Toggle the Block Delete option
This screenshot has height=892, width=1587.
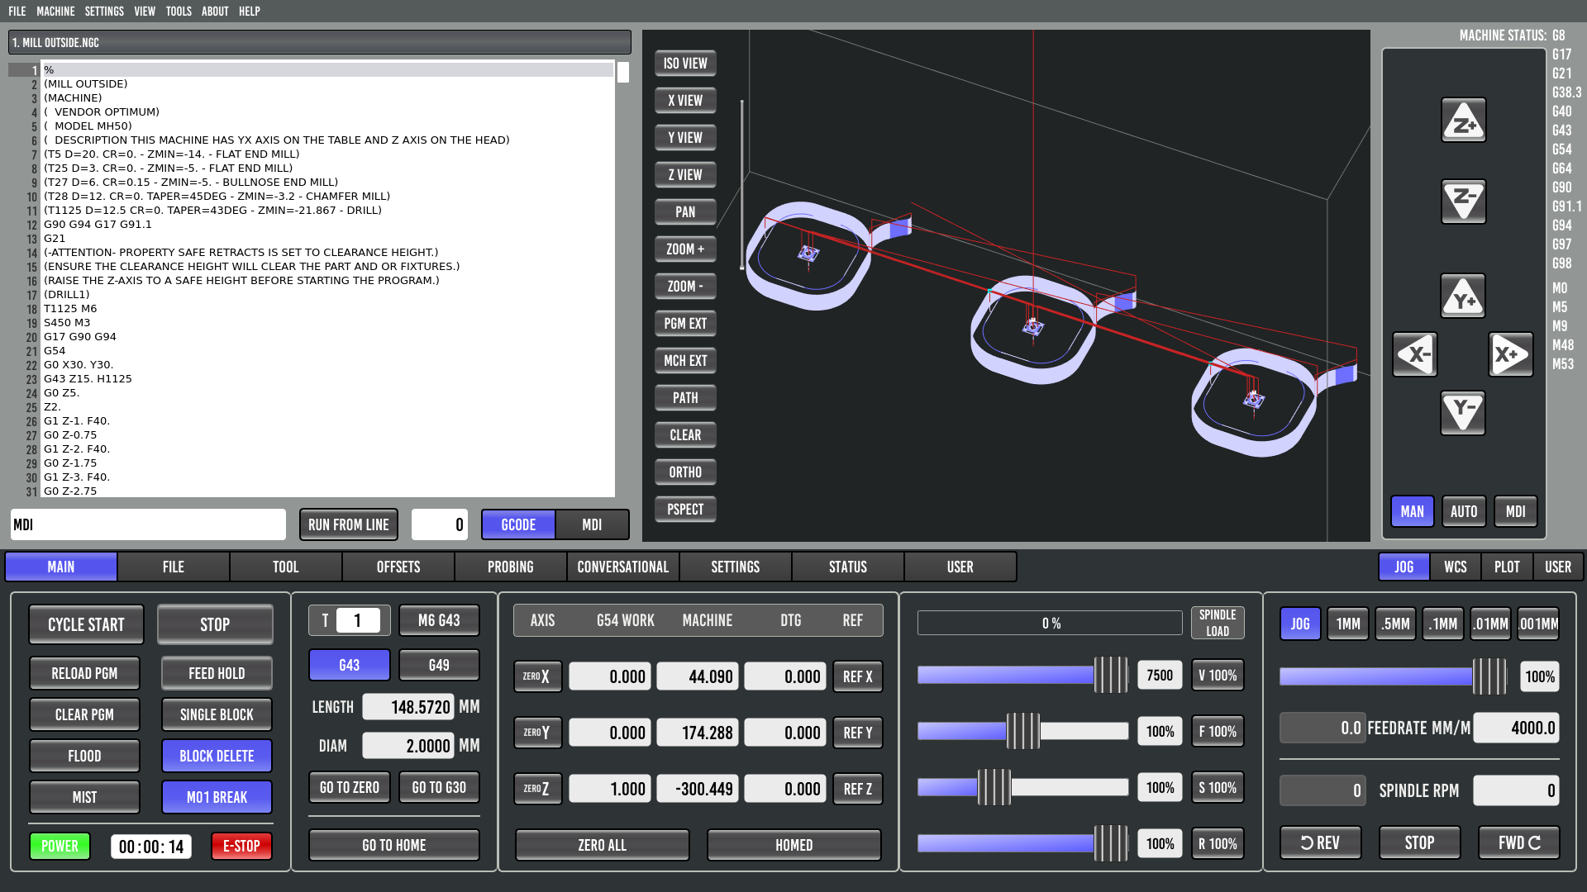pyautogui.click(x=217, y=756)
